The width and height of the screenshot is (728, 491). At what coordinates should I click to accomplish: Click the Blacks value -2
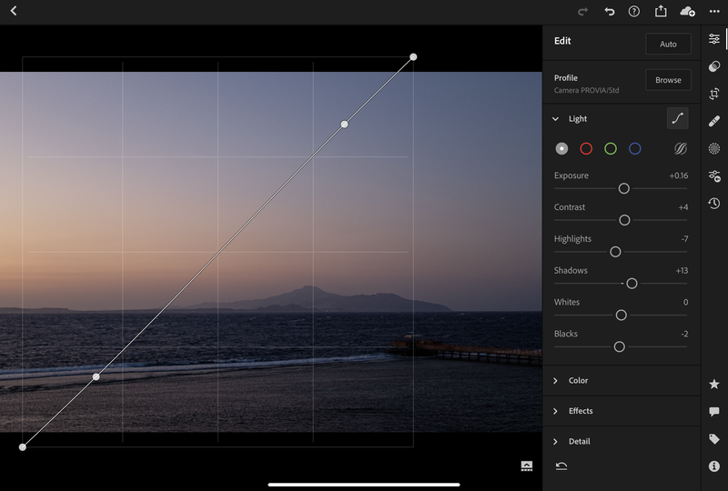pos(684,334)
